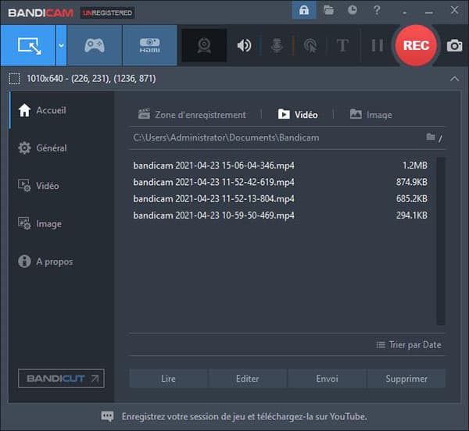Click the rectangle selection area icon
Screen dimensions: 469x431
(14, 79)
